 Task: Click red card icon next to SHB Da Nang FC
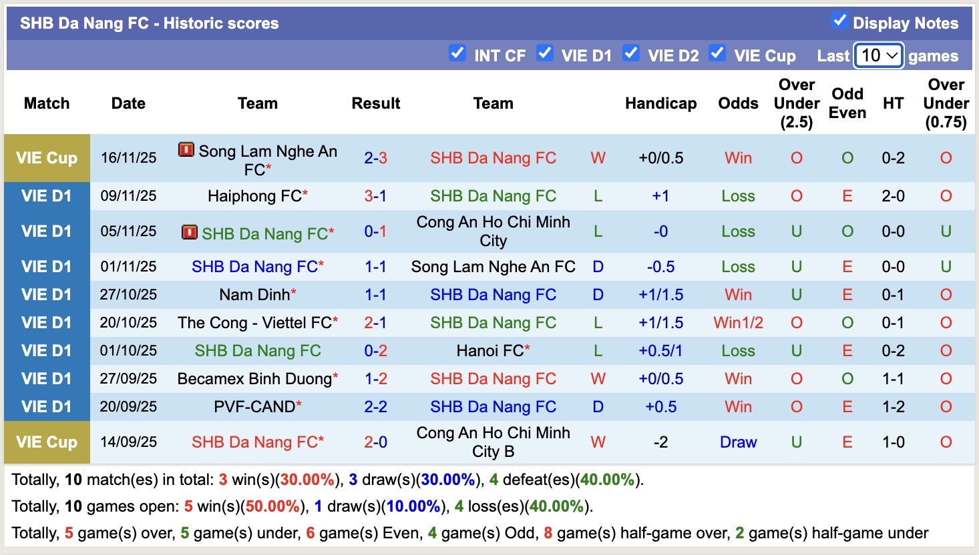(x=190, y=233)
